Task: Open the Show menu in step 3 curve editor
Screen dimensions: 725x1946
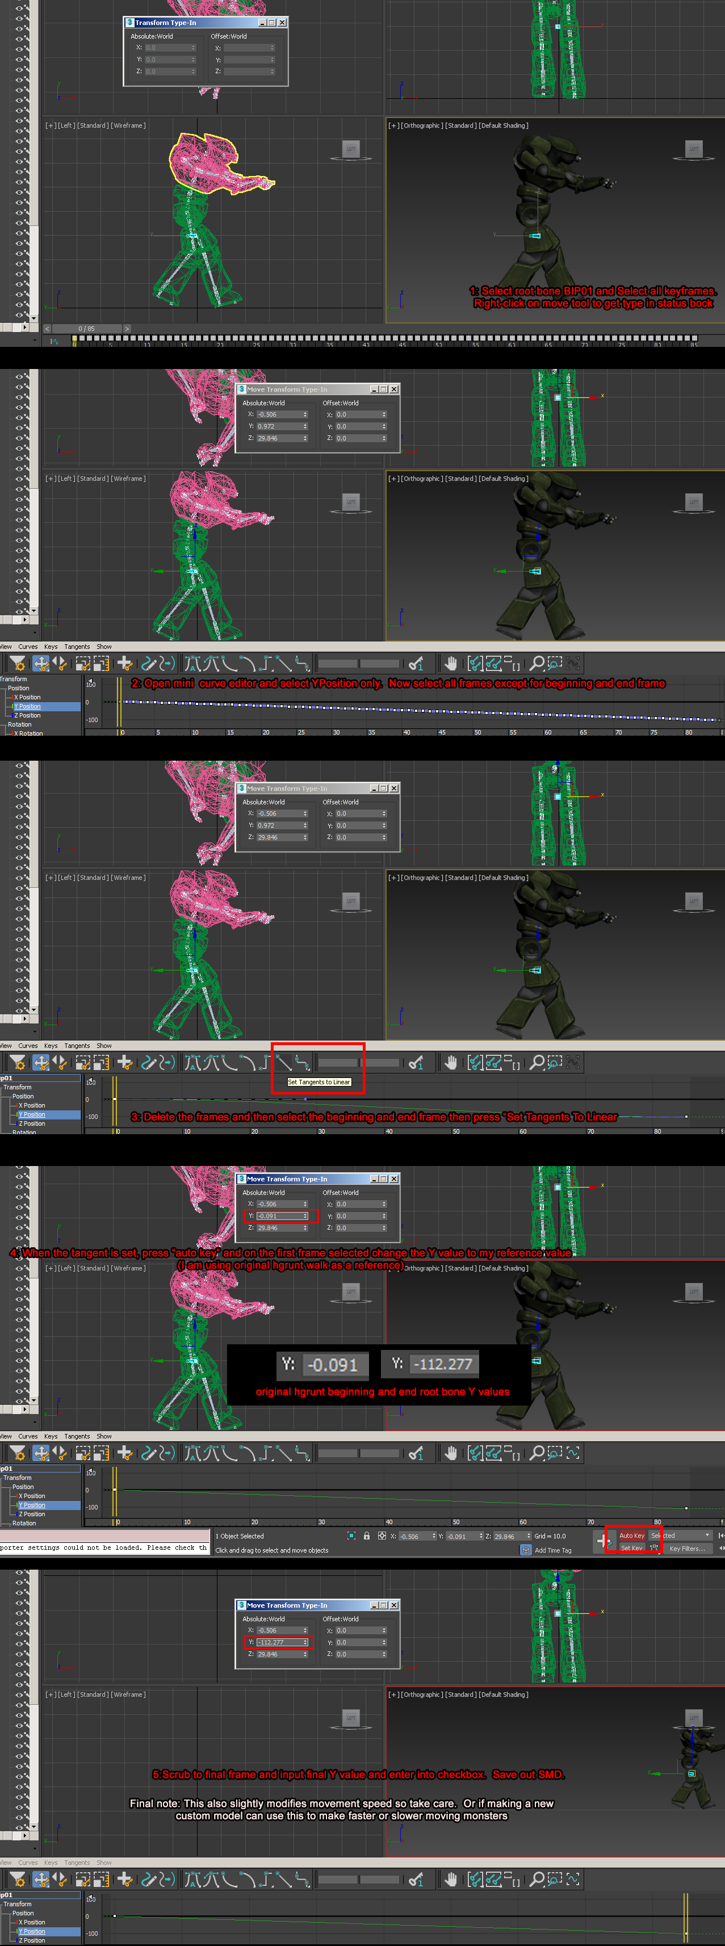Action: coord(104,1046)
